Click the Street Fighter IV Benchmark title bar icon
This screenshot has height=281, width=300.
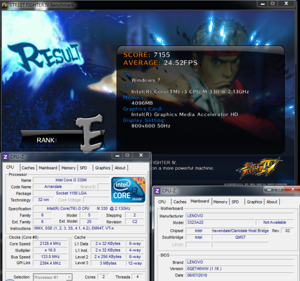click(x=5, y=5)
